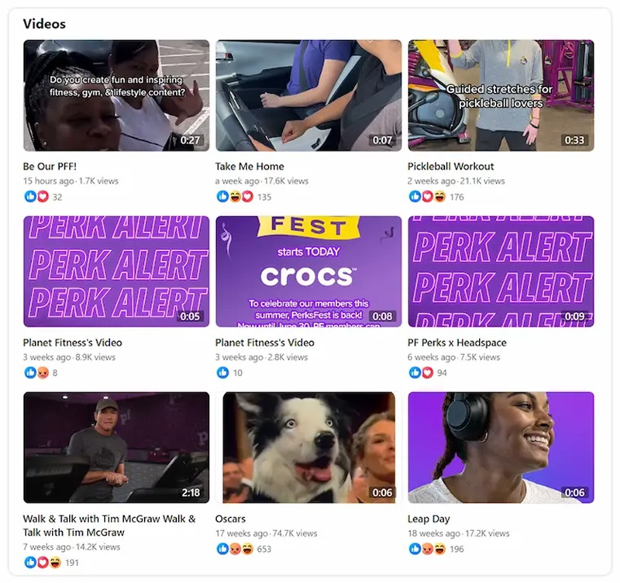Screen dimensions: 620x583
Task: Click the haha reaction icon under Leap Day
Action: [x=439, y=549]
